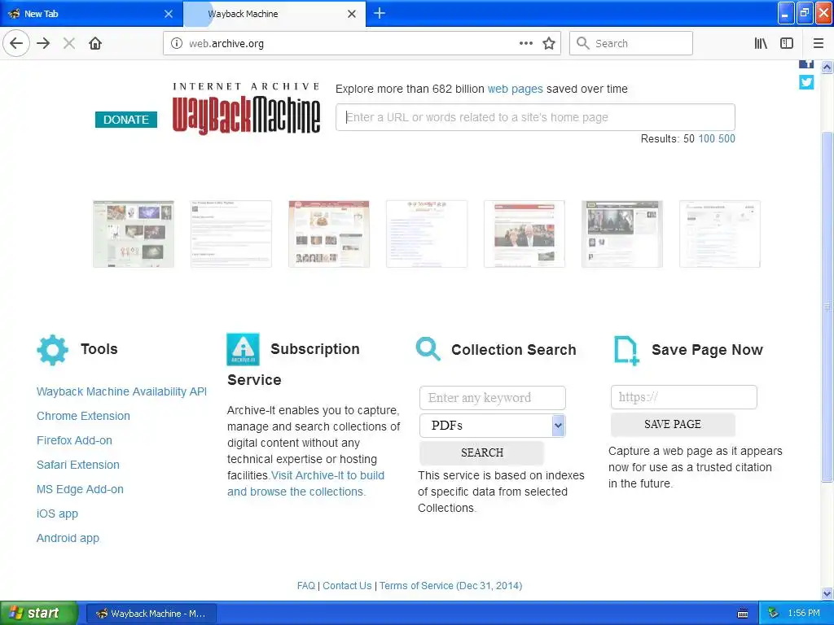
Task: Focus the browser address bar
Action: coord(362,43)
